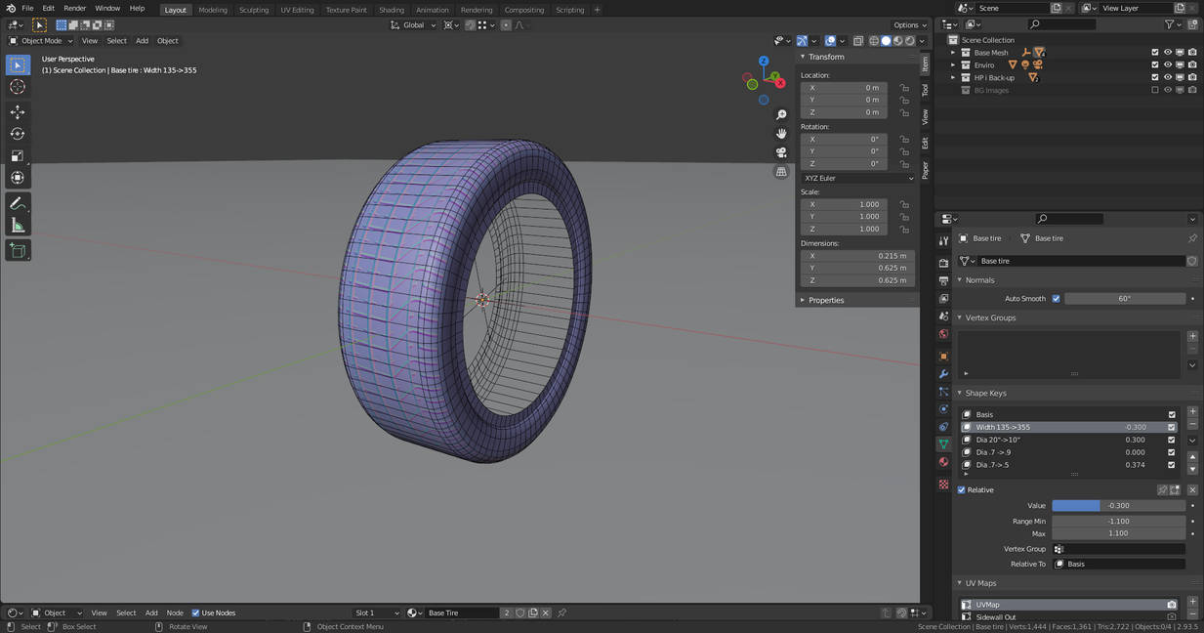Open the Options button in viewport header

(x=909, y=24)
